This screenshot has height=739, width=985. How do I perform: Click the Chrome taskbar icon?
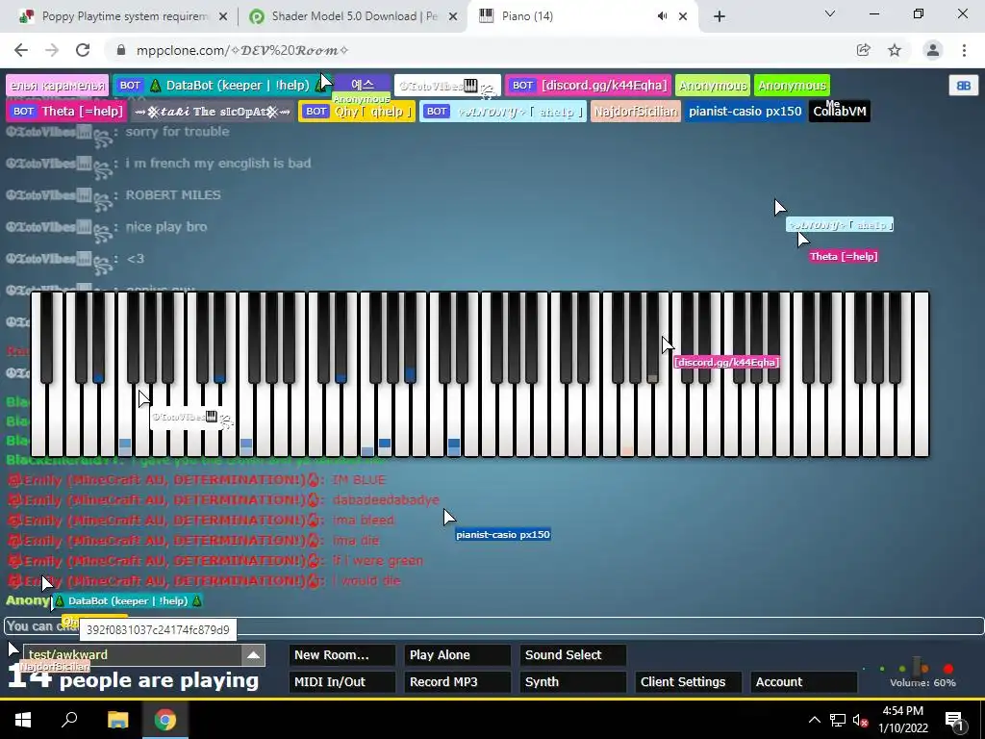pyautogui.click(x=165, y=720)
